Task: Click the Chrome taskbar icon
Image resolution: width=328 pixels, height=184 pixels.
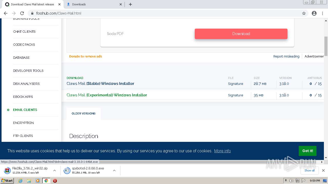Action: pyautogui.click(x=46, y=181)
